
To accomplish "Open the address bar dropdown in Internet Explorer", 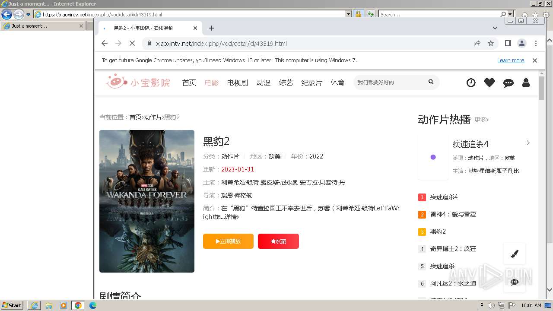I will click(x=349, y=14).
